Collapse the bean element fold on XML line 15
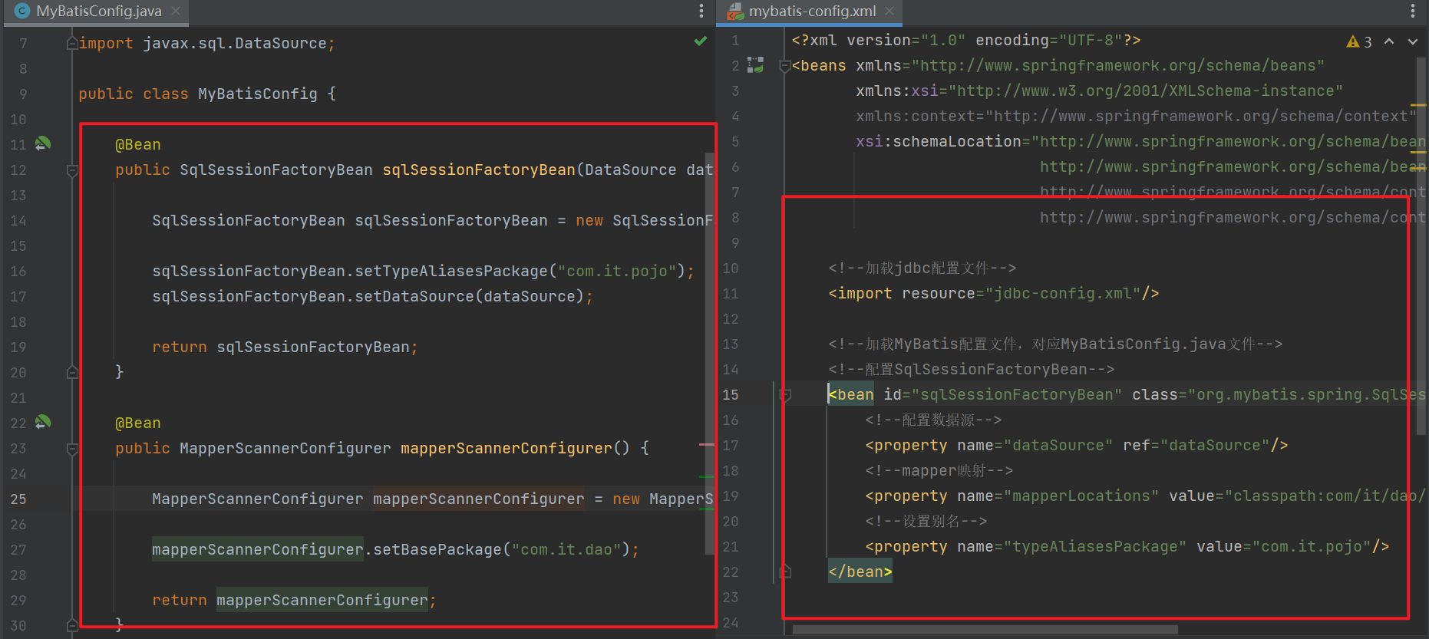 point(785,395)
